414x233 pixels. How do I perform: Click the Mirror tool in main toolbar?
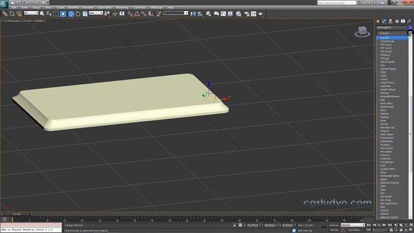pyautogui.click(x=193, y=14)
